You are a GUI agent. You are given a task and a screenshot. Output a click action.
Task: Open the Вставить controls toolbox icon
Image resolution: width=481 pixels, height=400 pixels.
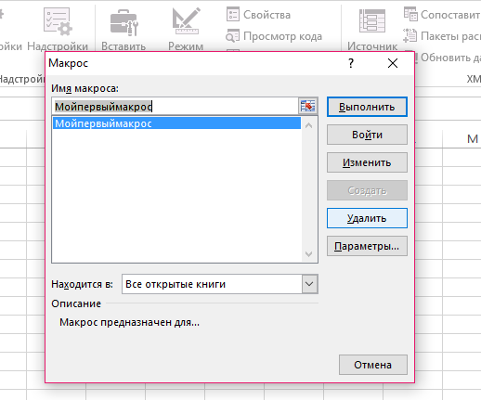coord(123,22)
